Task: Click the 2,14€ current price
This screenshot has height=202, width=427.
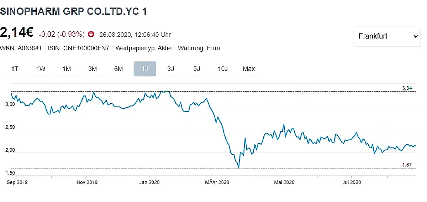Action: [x=17, y=33]
